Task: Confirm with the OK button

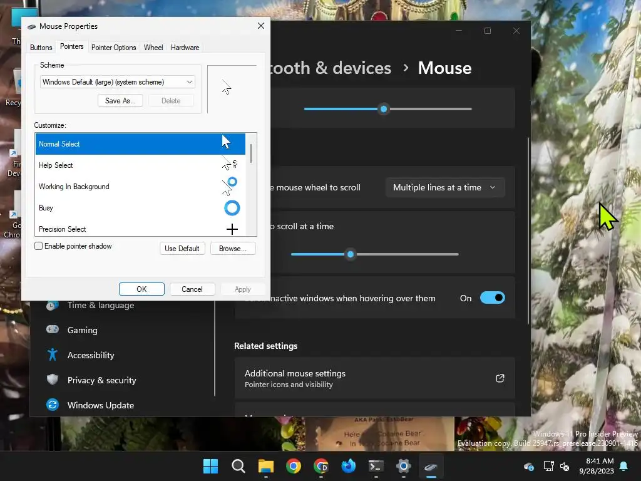Action: [141, 289]
